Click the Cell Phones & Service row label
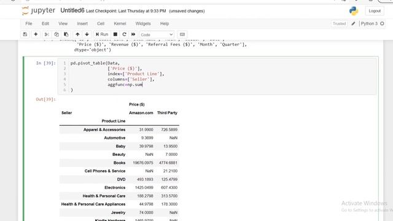The width and height of the screenshot is (393, 221). (x=105, y=171)
